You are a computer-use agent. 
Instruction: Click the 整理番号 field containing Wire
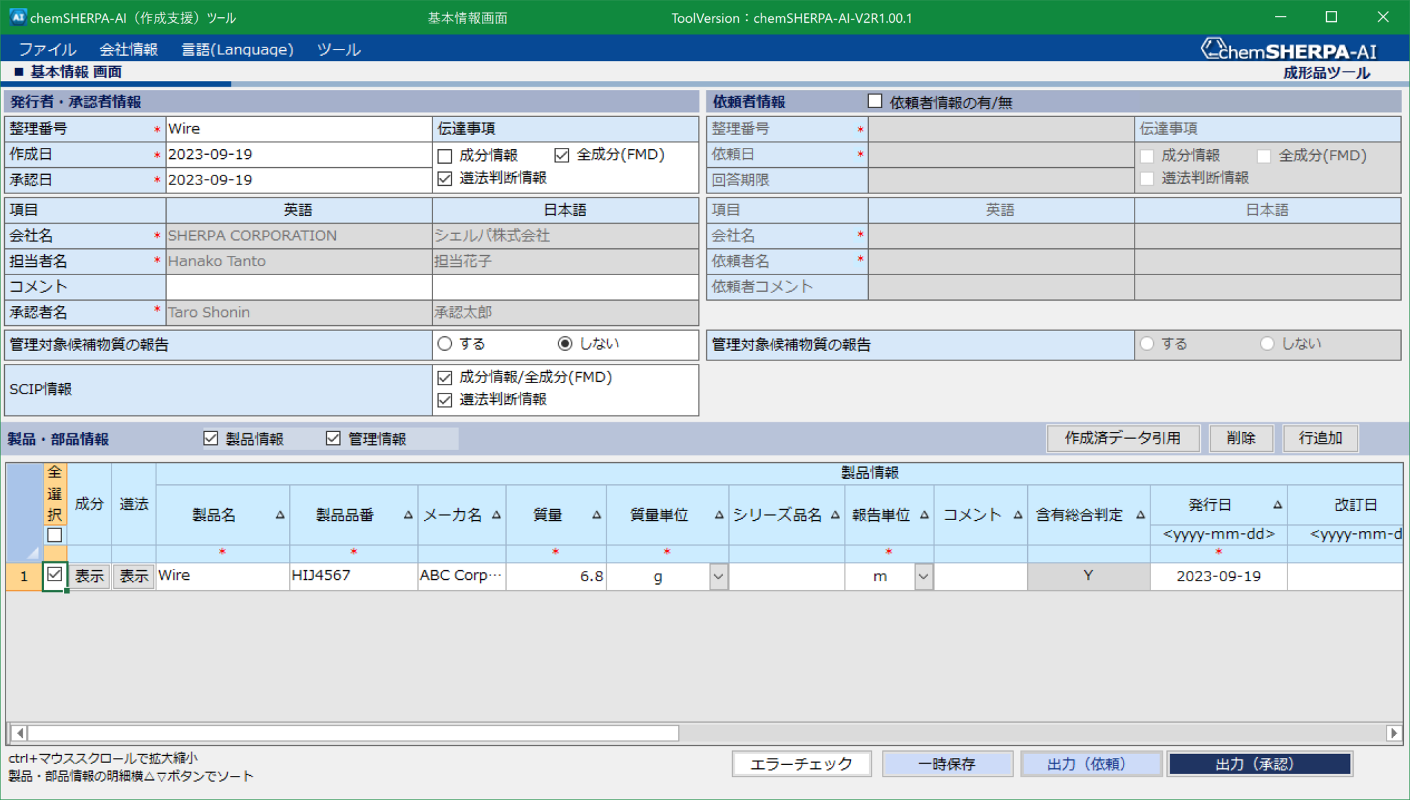pyautogui.click(x=296, y=128)
